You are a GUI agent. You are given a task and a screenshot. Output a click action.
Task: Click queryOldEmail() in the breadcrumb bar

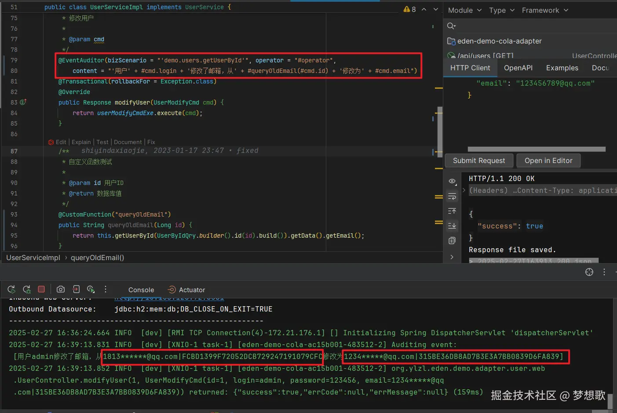97,257
